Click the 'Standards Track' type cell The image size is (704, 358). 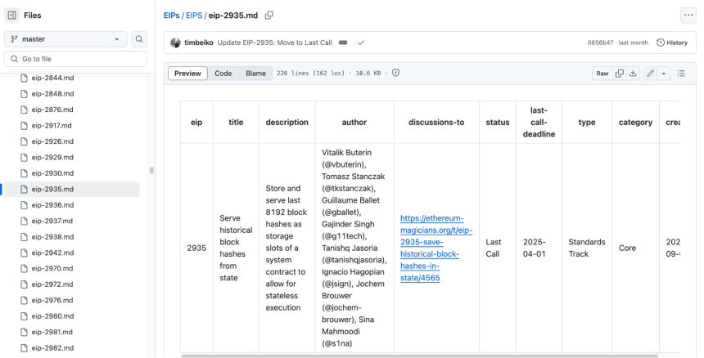[587, 248]
